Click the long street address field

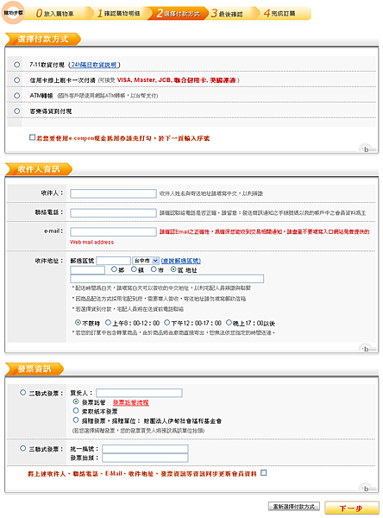[167, 279]
